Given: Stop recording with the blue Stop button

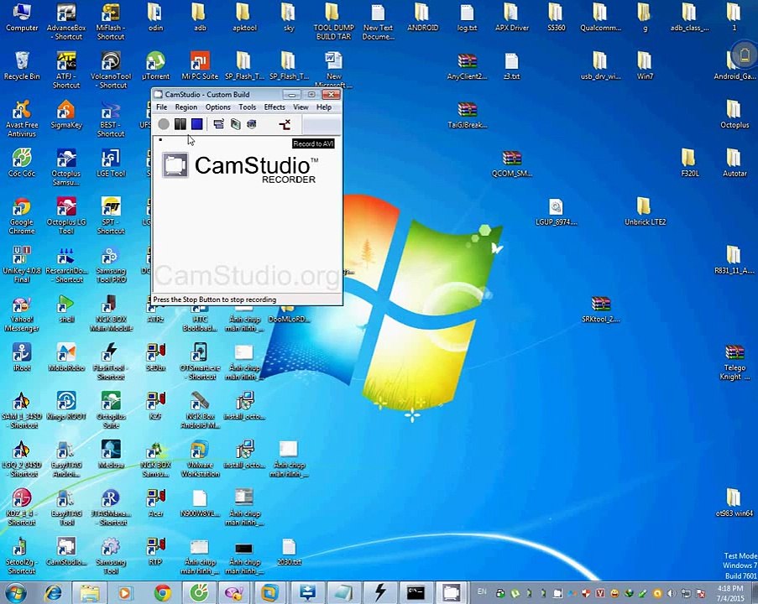Looking at the screenshot, I should 196,125.
